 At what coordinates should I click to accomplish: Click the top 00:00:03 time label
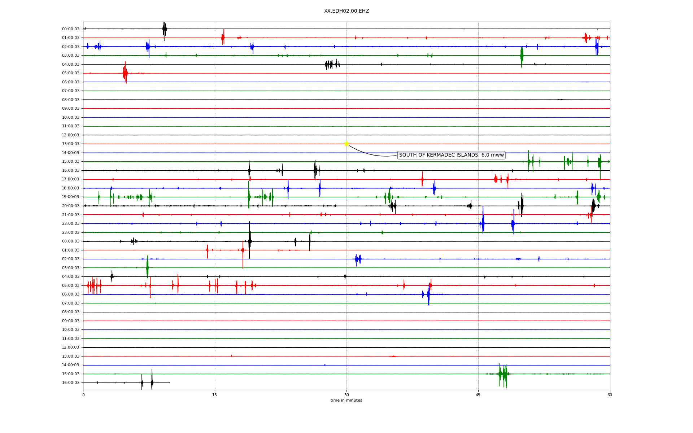click(x=70, y=29)
